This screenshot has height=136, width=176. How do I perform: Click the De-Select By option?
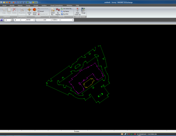(67, 9)
